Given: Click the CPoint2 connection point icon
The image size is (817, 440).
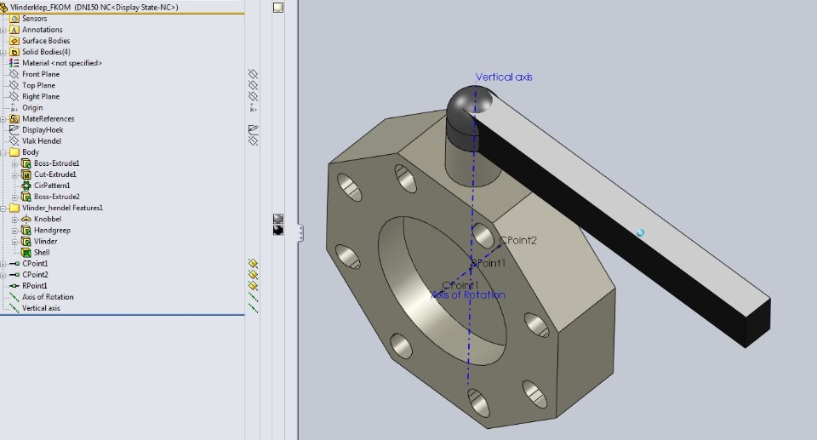Looking at the screenshot, I should point(14,275).
